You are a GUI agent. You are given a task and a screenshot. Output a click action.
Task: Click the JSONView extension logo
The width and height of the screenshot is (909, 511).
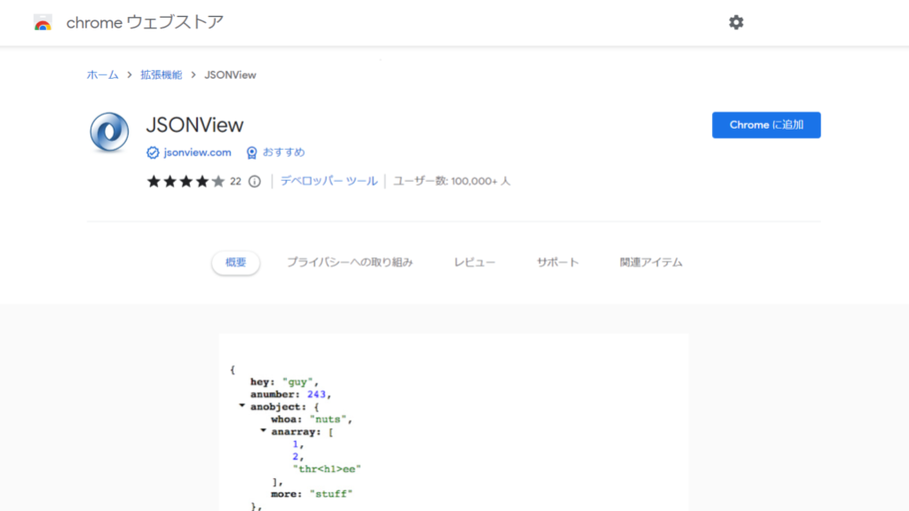coord(108,130)
